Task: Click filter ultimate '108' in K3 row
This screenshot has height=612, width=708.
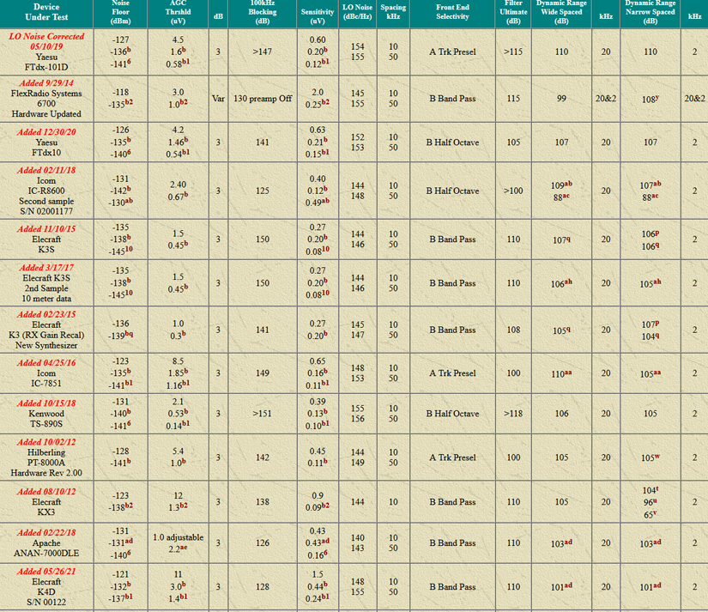Action: tap(513, 330)
